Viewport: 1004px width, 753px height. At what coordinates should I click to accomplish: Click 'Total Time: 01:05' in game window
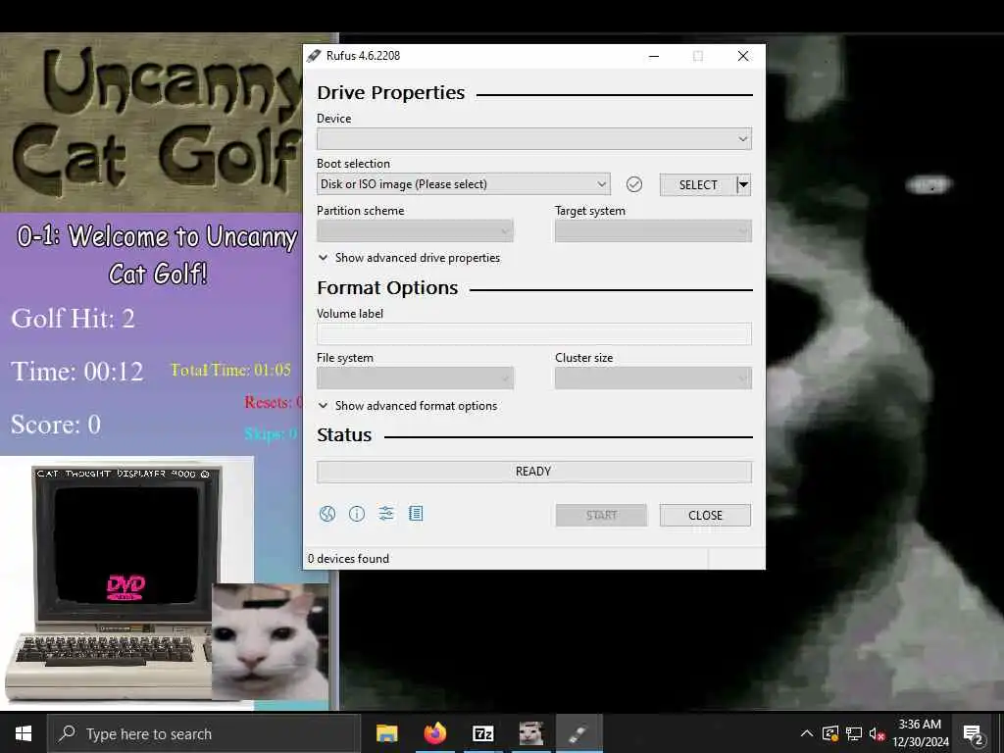pos(230,370)
